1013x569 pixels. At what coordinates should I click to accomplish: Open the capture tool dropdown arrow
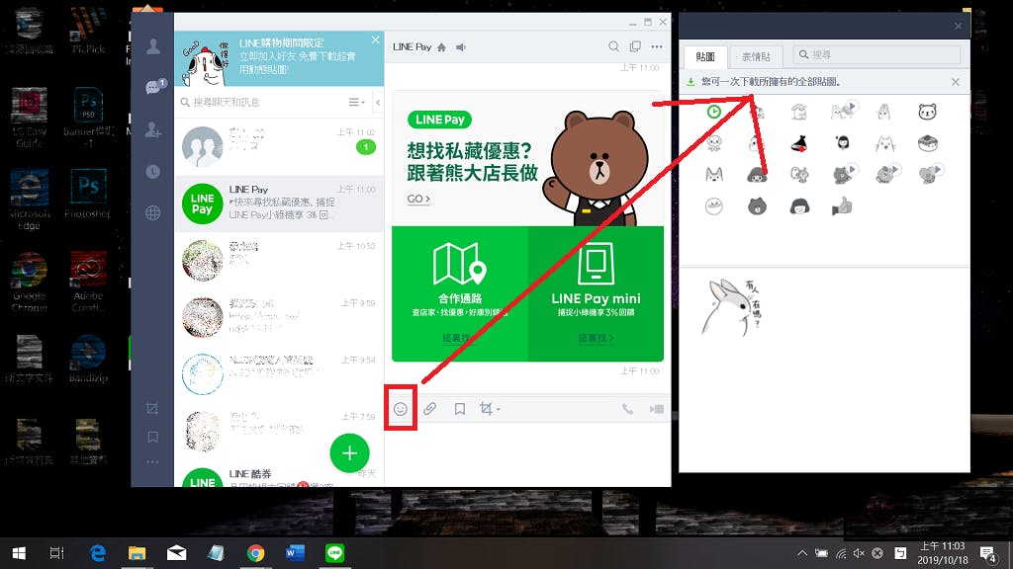click(x=499, y=410)
